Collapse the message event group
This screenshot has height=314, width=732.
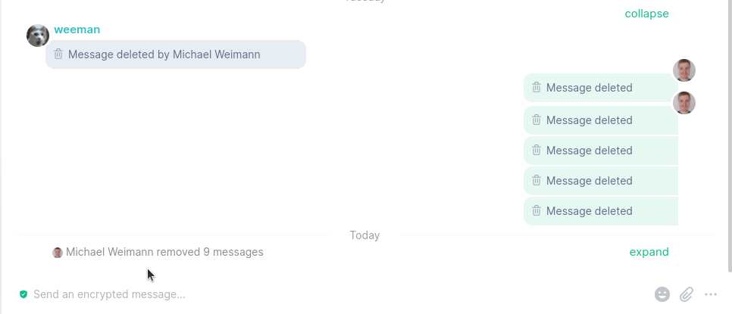click(646, 14)
